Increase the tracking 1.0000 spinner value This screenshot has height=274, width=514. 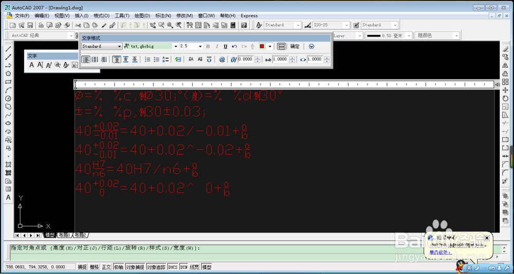click(292, 58)
